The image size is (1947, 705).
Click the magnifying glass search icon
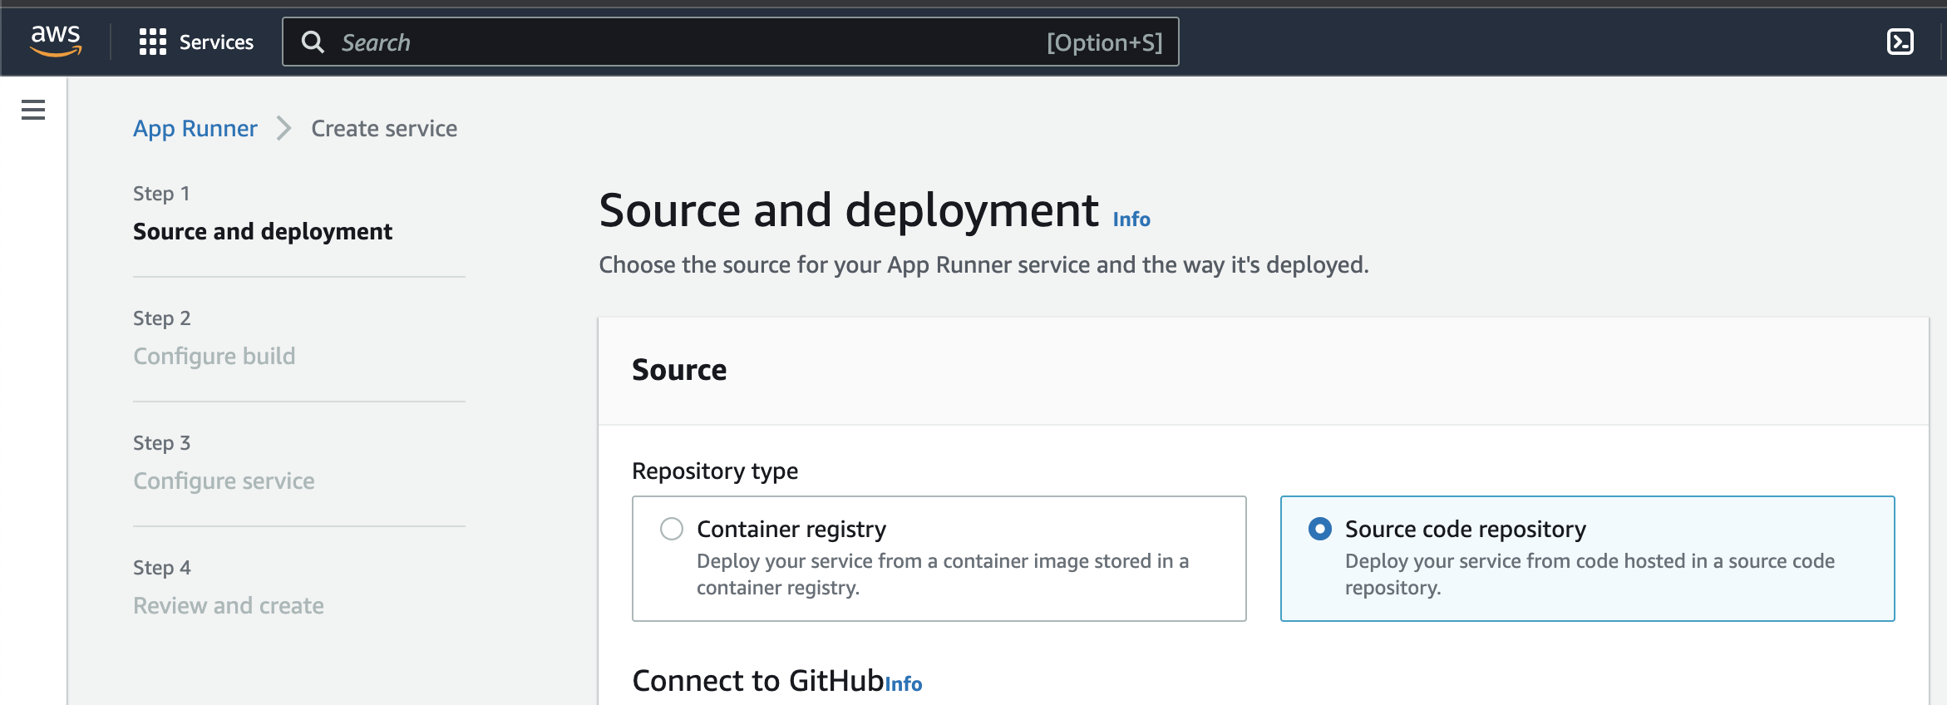click(x=313, y=42)
